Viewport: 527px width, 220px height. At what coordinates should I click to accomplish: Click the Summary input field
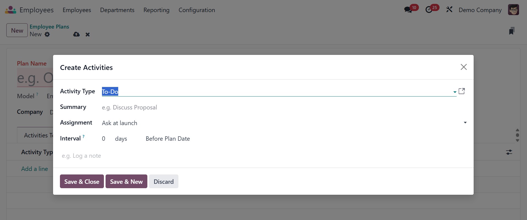coord(275,108)
